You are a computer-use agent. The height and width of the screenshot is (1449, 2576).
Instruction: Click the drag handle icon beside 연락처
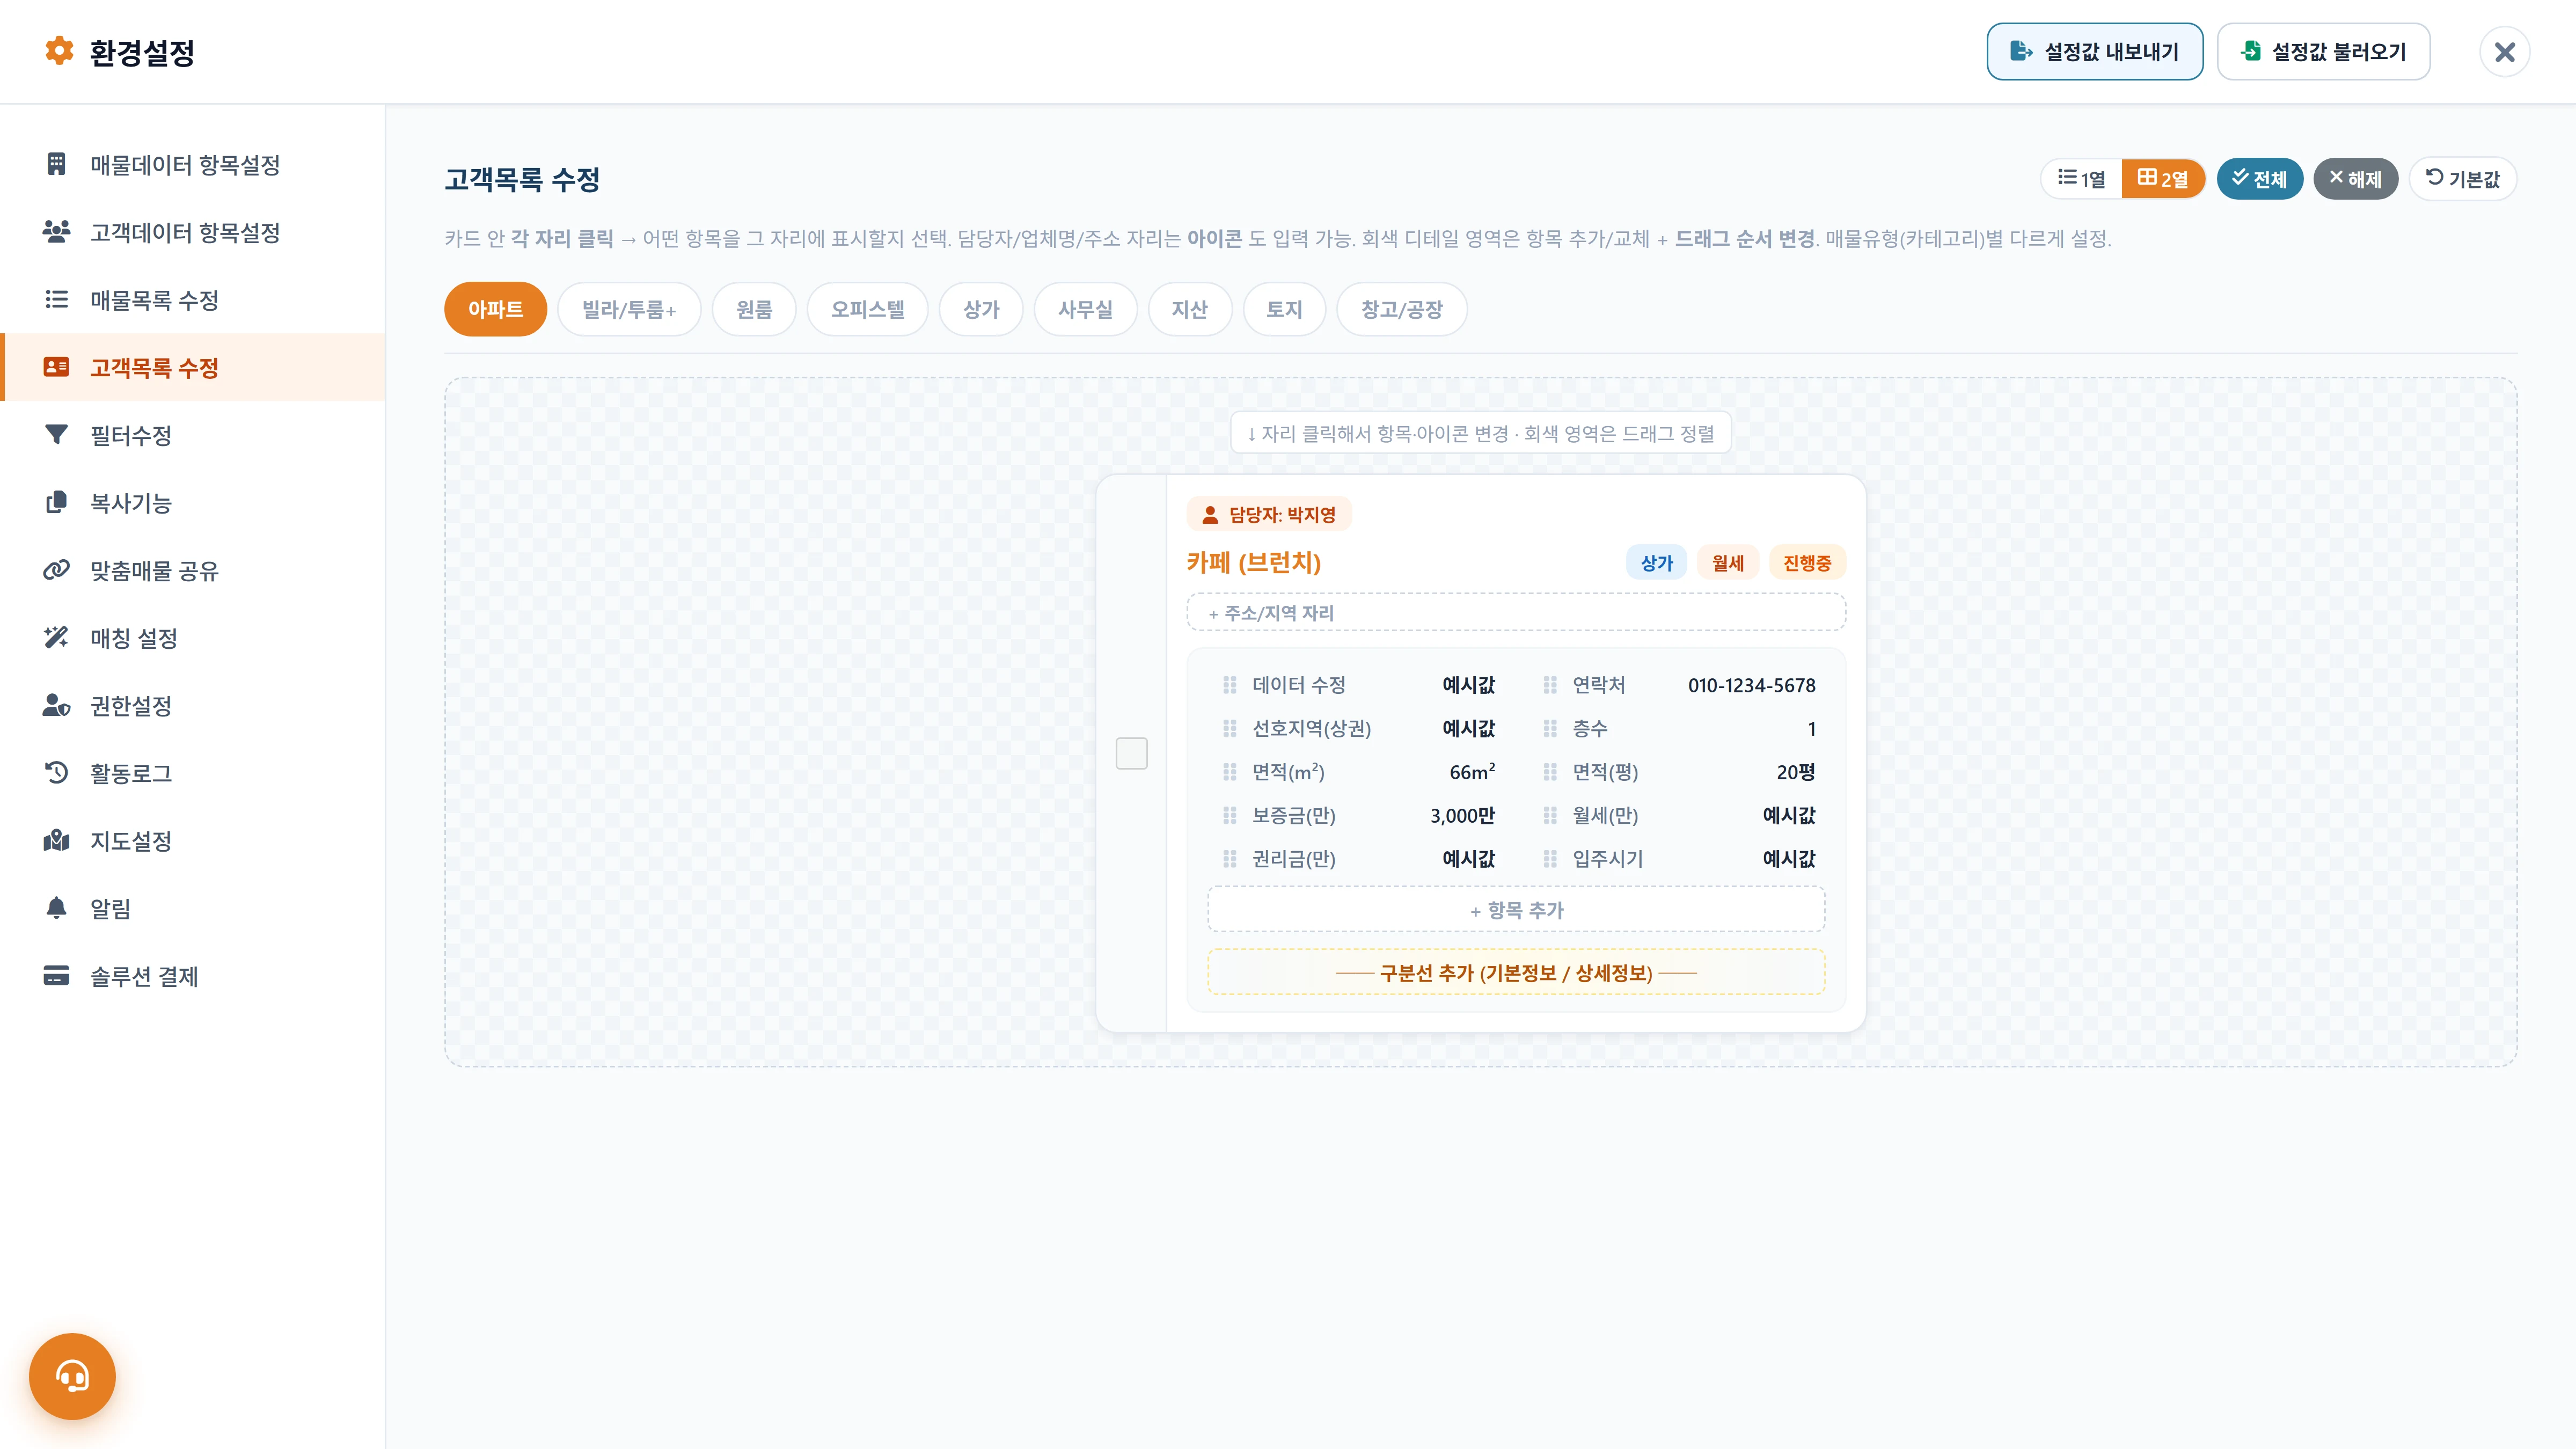tap(1549, 685)
